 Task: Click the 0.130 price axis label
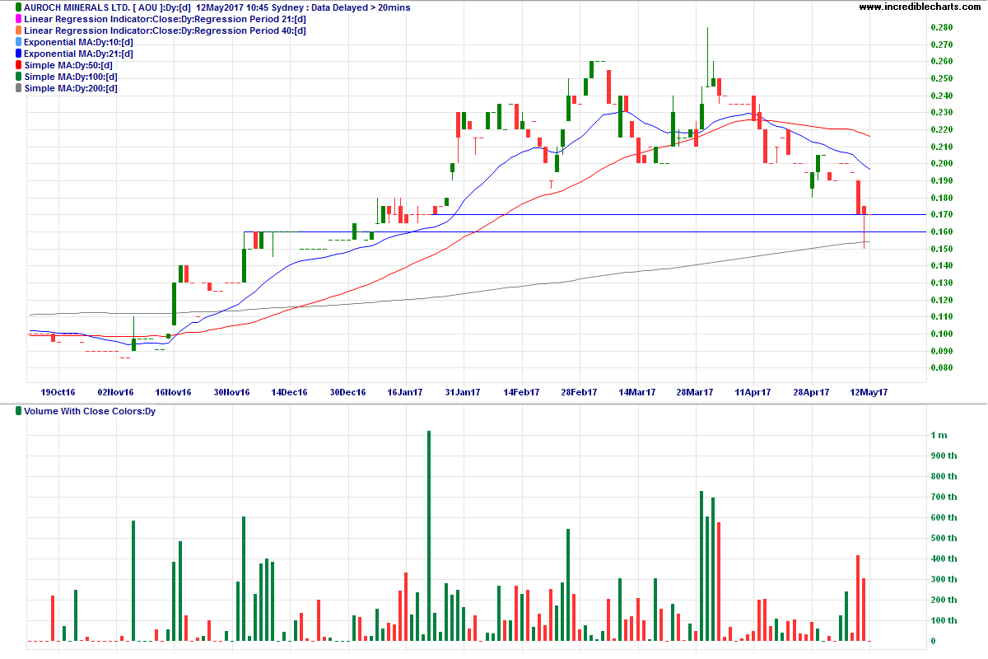pos(941,283)
